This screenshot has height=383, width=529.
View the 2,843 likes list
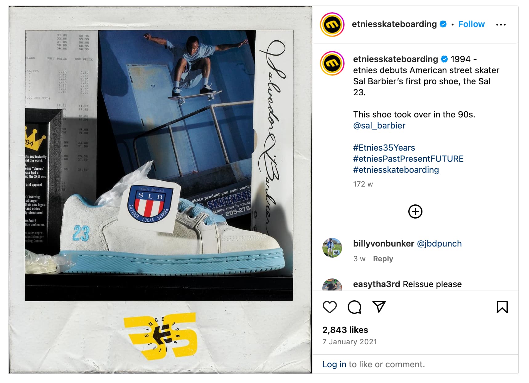(x=345, y=330)
